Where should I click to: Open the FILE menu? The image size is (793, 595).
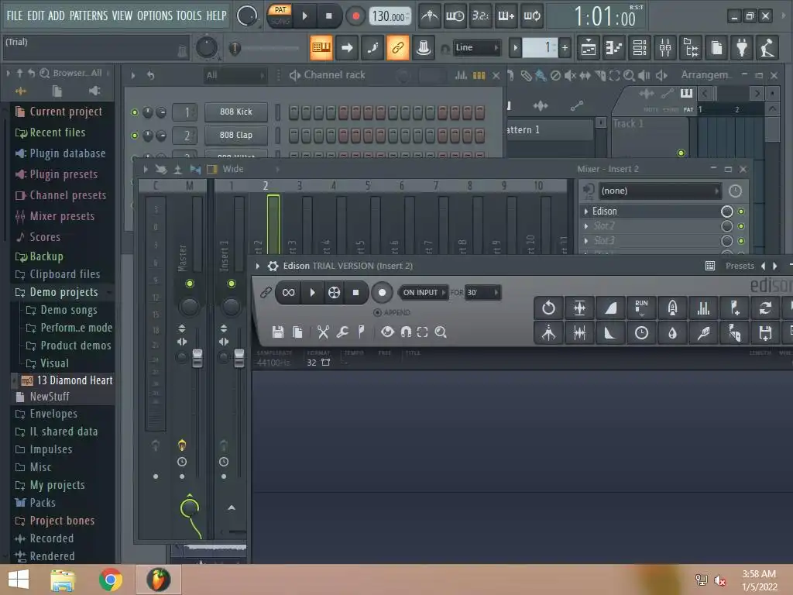point(15,15)
